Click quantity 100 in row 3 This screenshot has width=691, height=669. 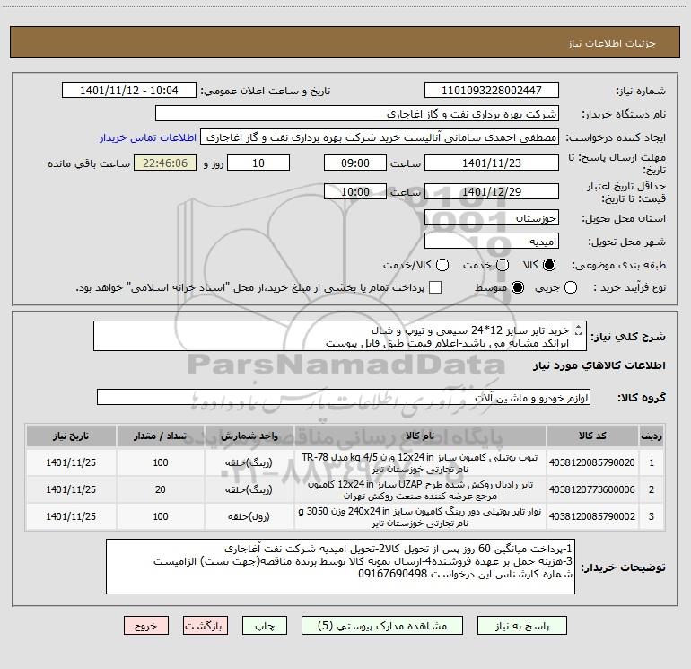(x=161, y=516)
